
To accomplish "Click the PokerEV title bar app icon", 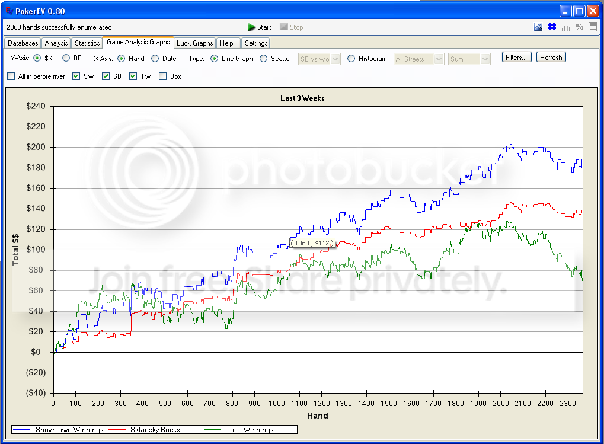I will [x=9, y=11].
